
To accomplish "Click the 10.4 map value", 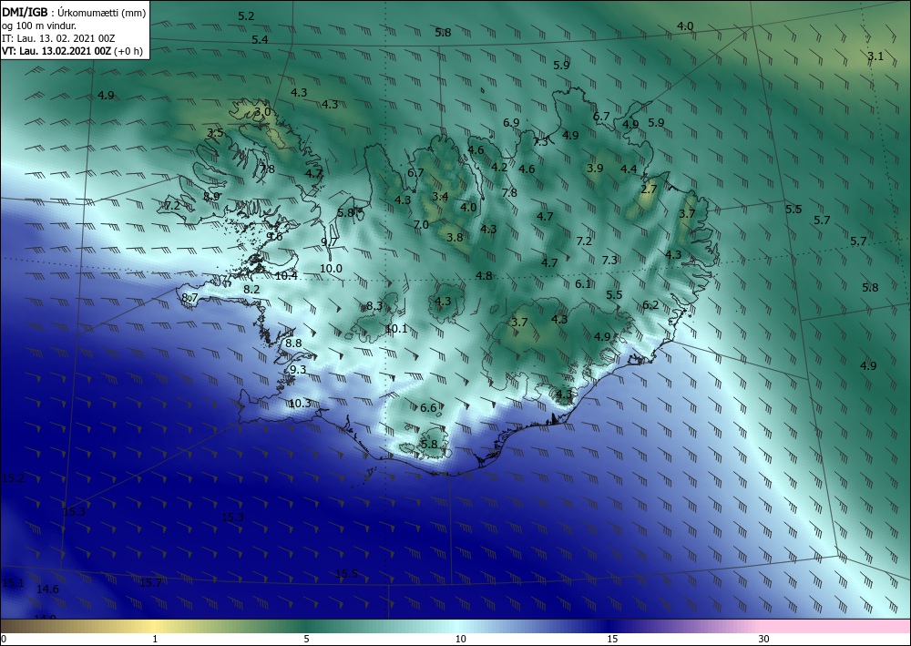I will [286, 276].
